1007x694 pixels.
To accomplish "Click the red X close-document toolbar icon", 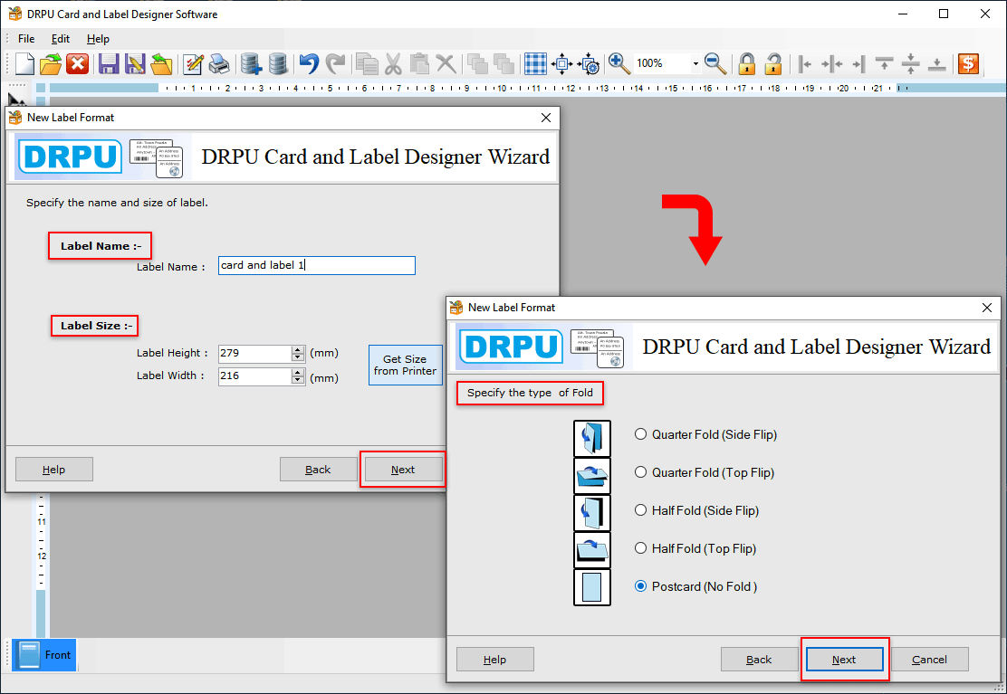I will (78, 63).
